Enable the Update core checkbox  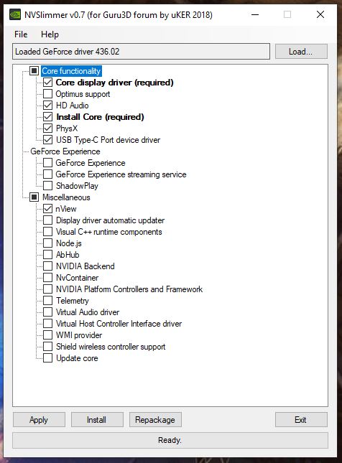47,358
